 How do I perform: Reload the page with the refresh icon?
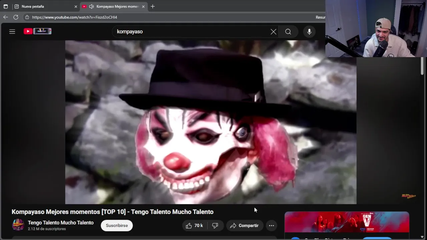tap(16, 17)
